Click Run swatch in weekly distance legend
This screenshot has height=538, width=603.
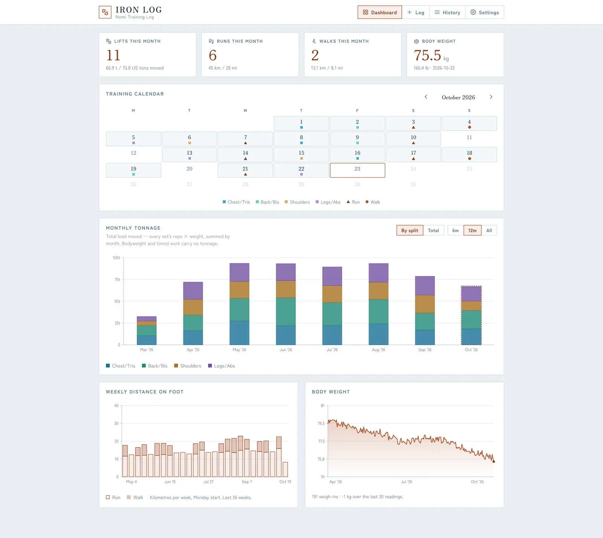108,497
